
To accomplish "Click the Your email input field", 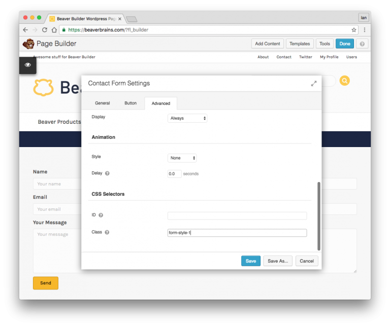I will 58,209.
